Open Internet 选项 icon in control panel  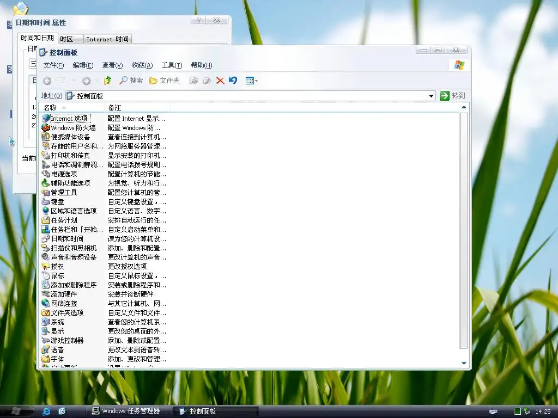pos(46,118)
